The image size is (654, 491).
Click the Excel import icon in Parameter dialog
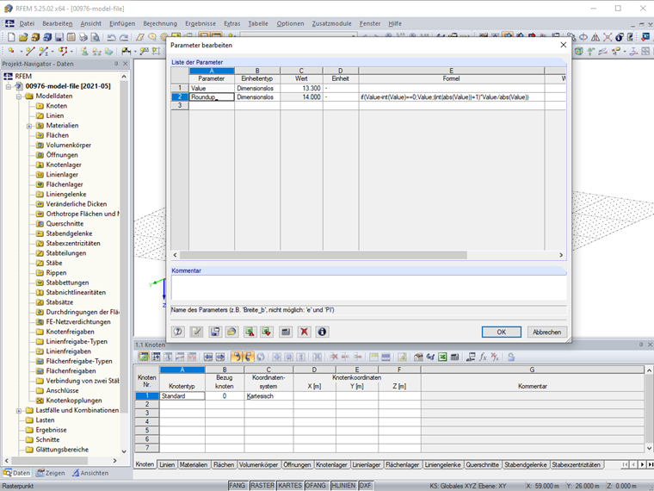pos(267,332)
